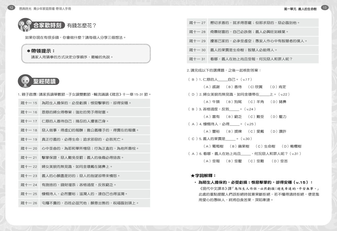This screenshot has width=337, height=231.
Task: Click the 箴十一 31 verse label
Action: pyautogui.click(x=197, y=59)
